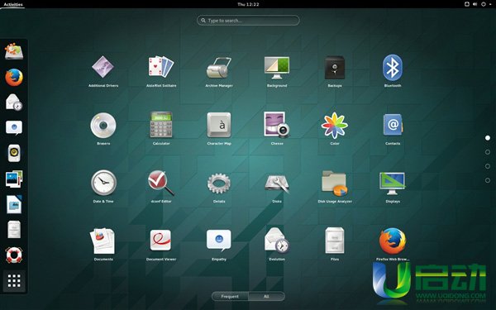496x310 pixels.
Task: Open LibreOffice Writer from the dock
Action: click(x=14, y=204)
